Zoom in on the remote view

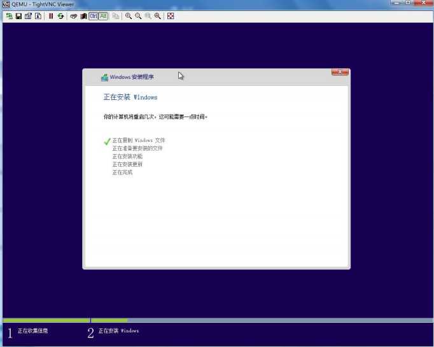click(128, 16)
